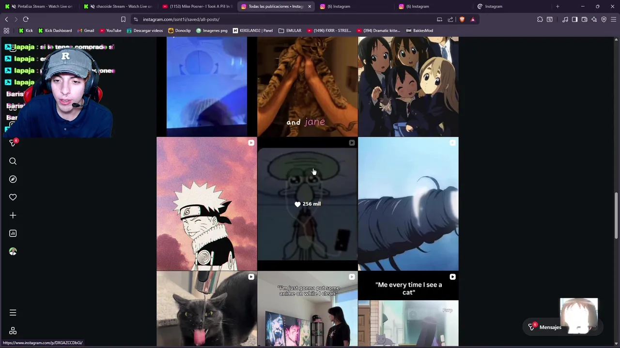Screen dimensions: 620x348
Task: Open Instagram Explore compass icon
Action: (x=13, y=179)
